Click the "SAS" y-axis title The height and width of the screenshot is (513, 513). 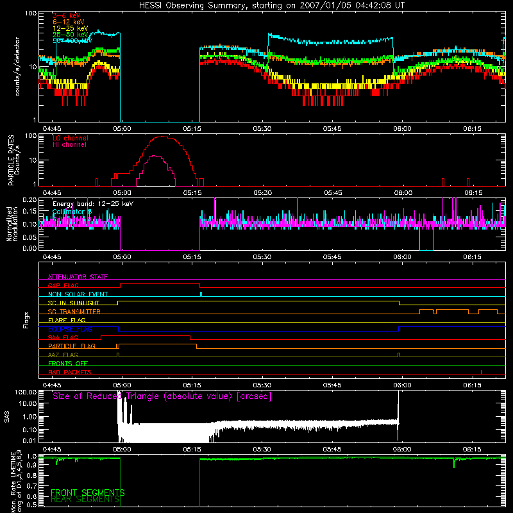[6, 417]
